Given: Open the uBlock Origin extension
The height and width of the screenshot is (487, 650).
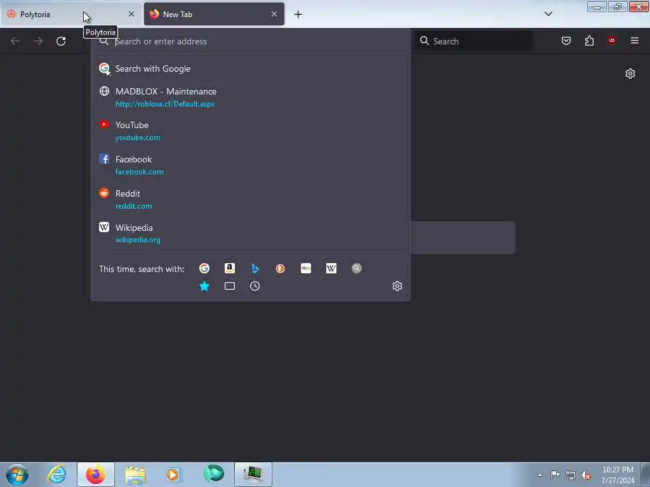Looking at the screenshot, I should coord(612,41).
